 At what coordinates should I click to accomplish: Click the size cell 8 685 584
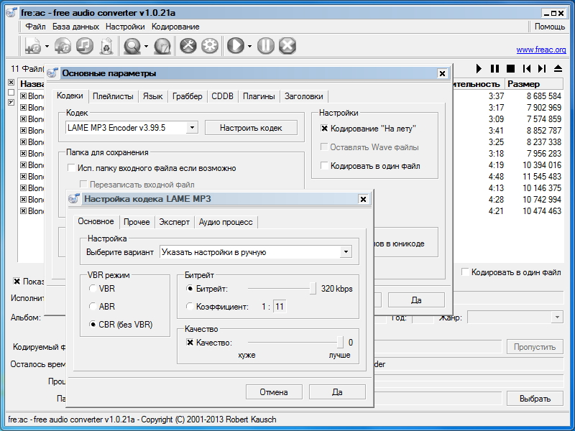(x=544, y=96)
